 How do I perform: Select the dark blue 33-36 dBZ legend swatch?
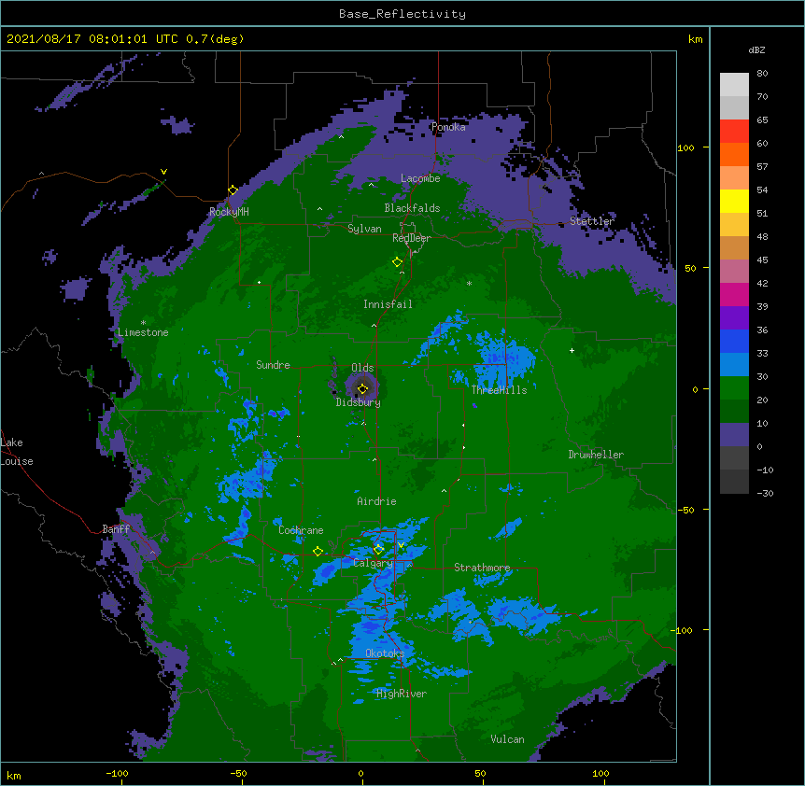(734, 341)
